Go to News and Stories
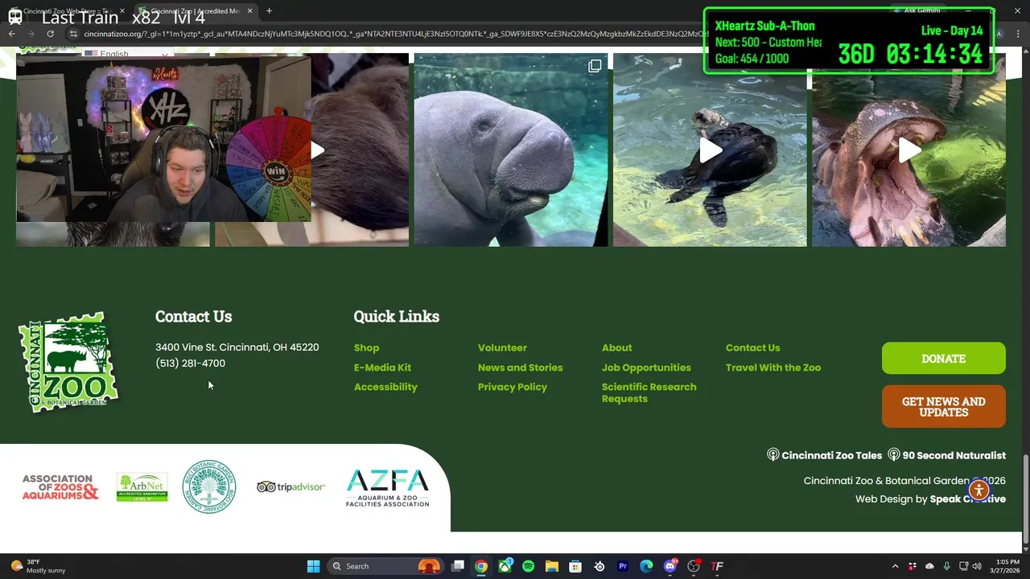The image size is (1030, 579). pos(520,368)
